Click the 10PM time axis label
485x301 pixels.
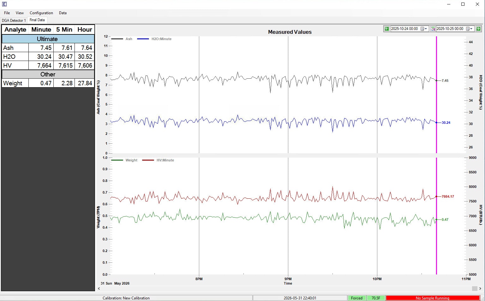(x=377, y=279)
